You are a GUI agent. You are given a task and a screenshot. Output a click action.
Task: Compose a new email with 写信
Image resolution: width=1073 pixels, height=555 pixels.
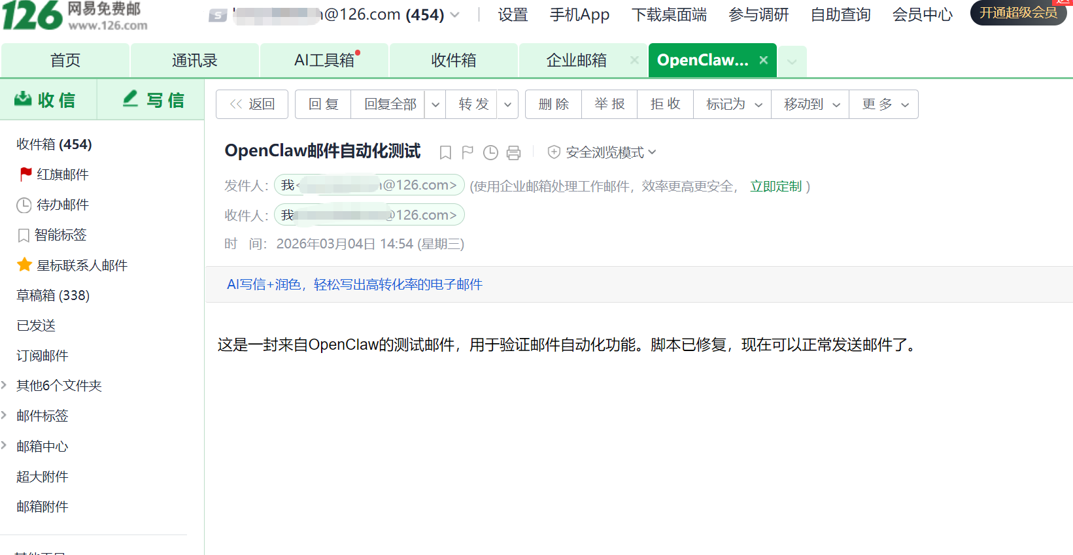(152, 100)
